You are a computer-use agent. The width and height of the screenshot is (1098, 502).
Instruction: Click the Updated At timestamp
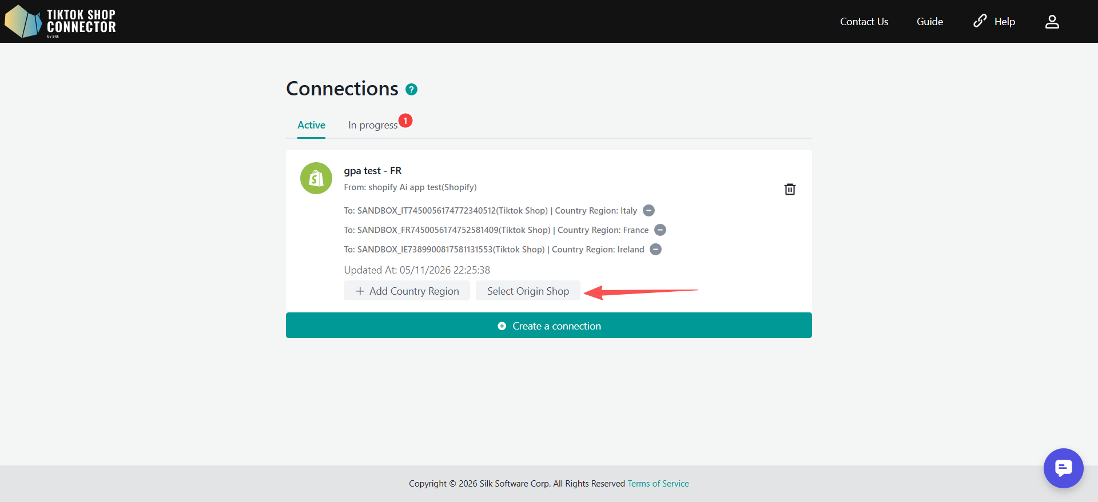(x=417, y=270)
